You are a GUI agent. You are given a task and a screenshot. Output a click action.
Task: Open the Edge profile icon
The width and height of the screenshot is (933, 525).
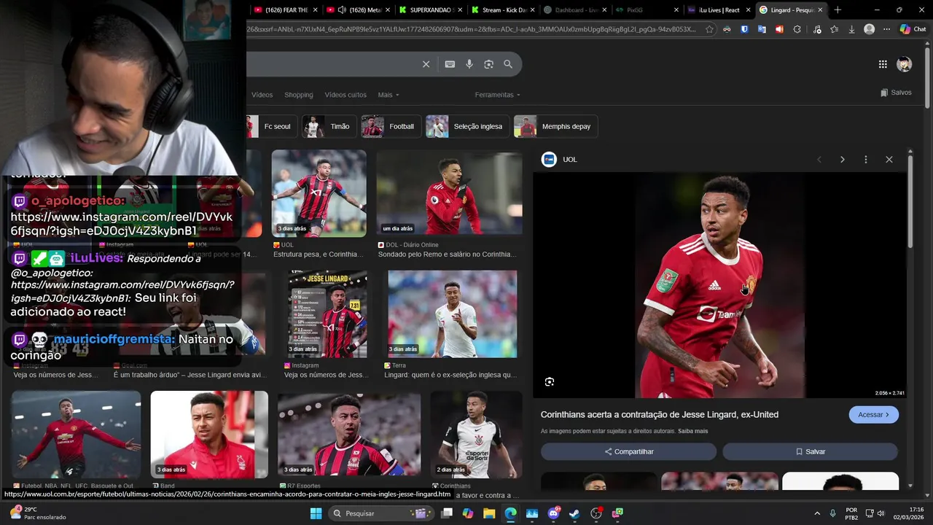(869, 29)
